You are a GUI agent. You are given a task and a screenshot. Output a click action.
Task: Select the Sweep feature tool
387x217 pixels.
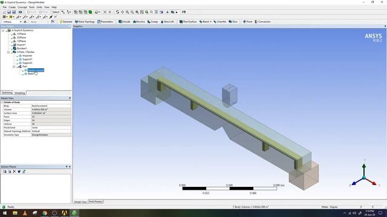click(152, 22)
